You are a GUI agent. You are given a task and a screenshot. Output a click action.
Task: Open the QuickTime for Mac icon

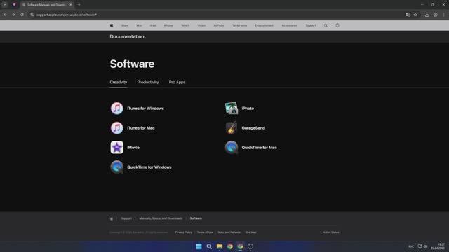pos(232,148)
